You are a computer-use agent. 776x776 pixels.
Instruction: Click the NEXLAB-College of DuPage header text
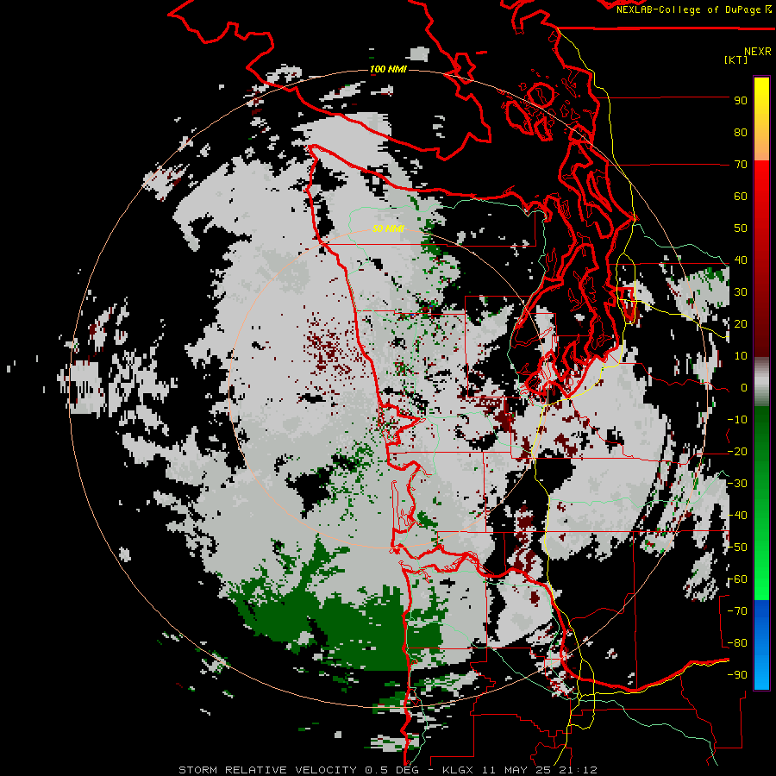[694, 9]
